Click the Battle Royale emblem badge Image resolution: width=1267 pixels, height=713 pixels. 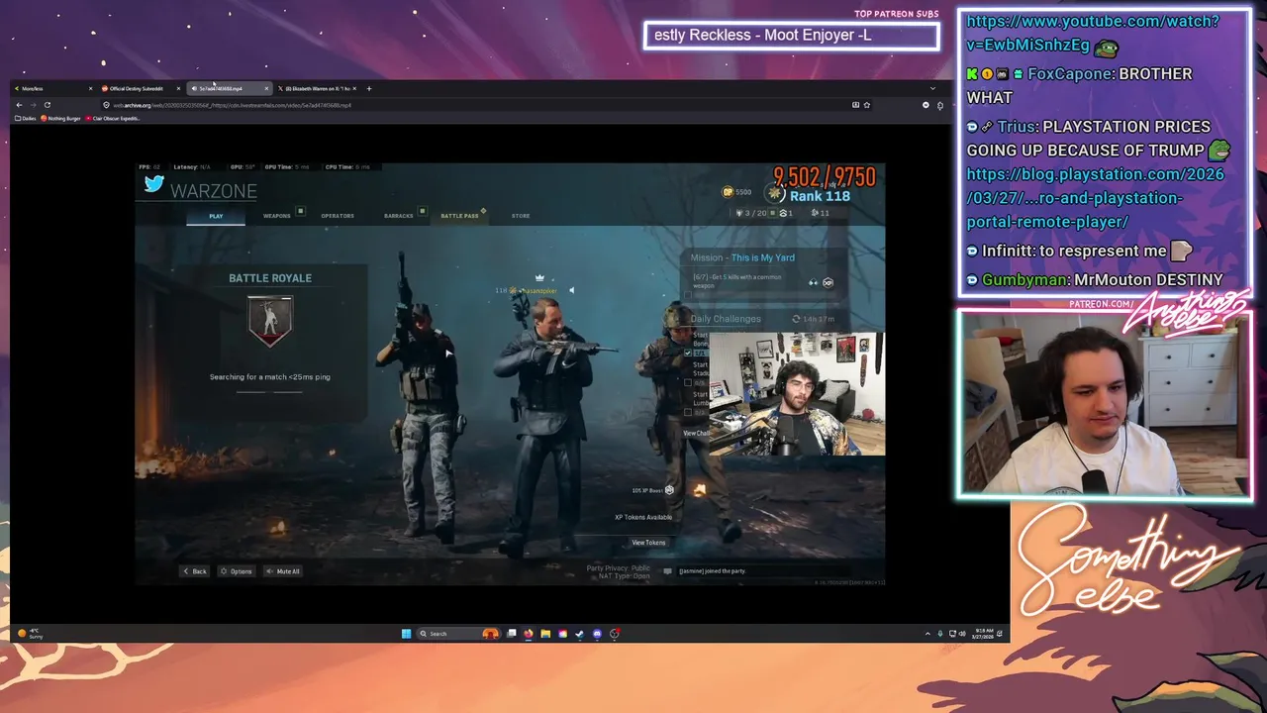click(270, 321)
